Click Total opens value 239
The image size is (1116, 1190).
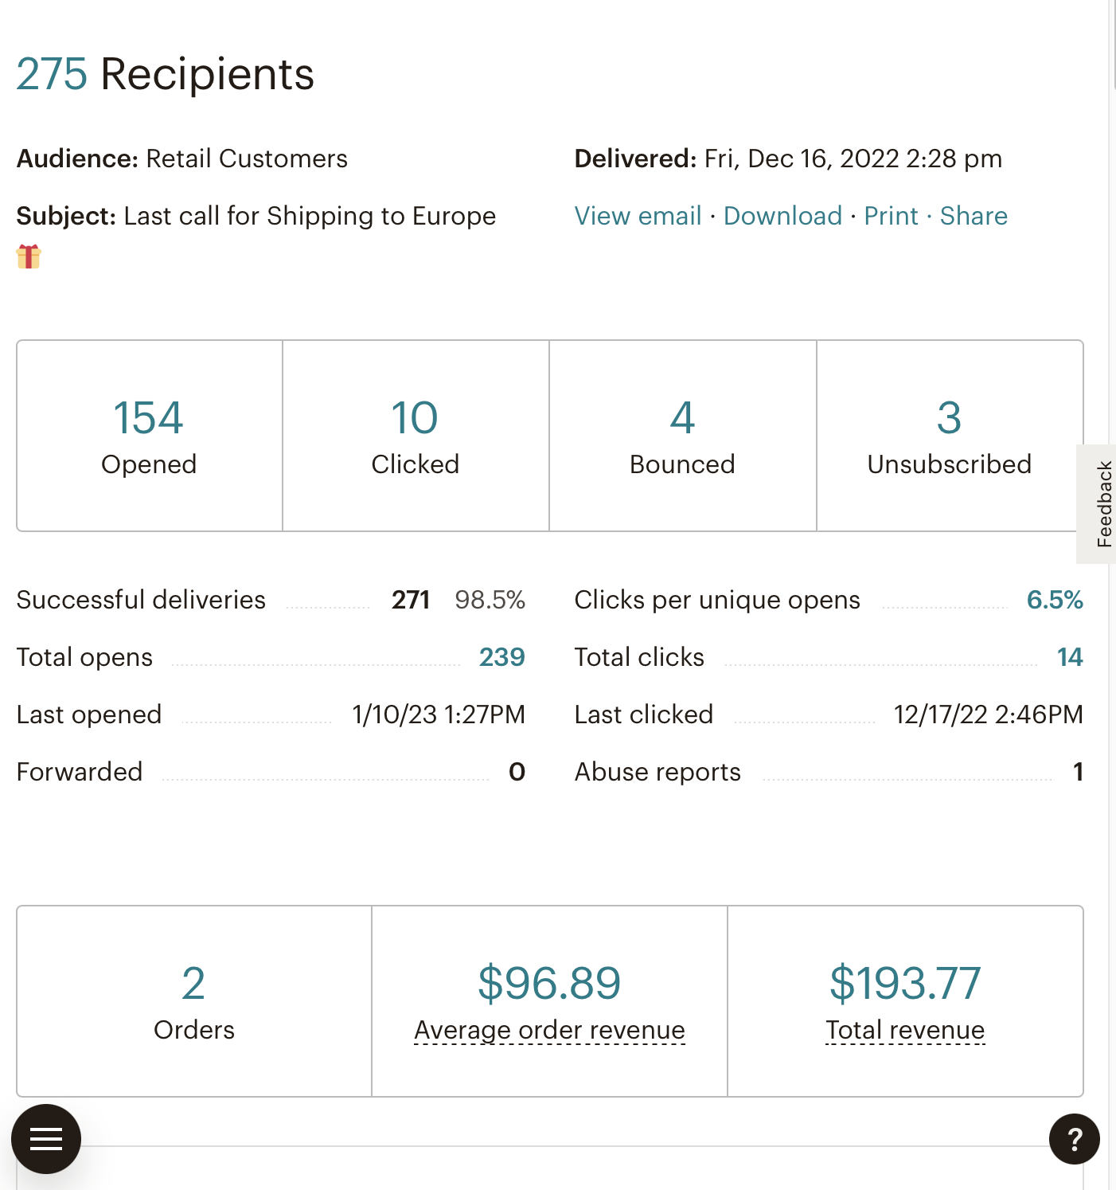coord(501,657)
